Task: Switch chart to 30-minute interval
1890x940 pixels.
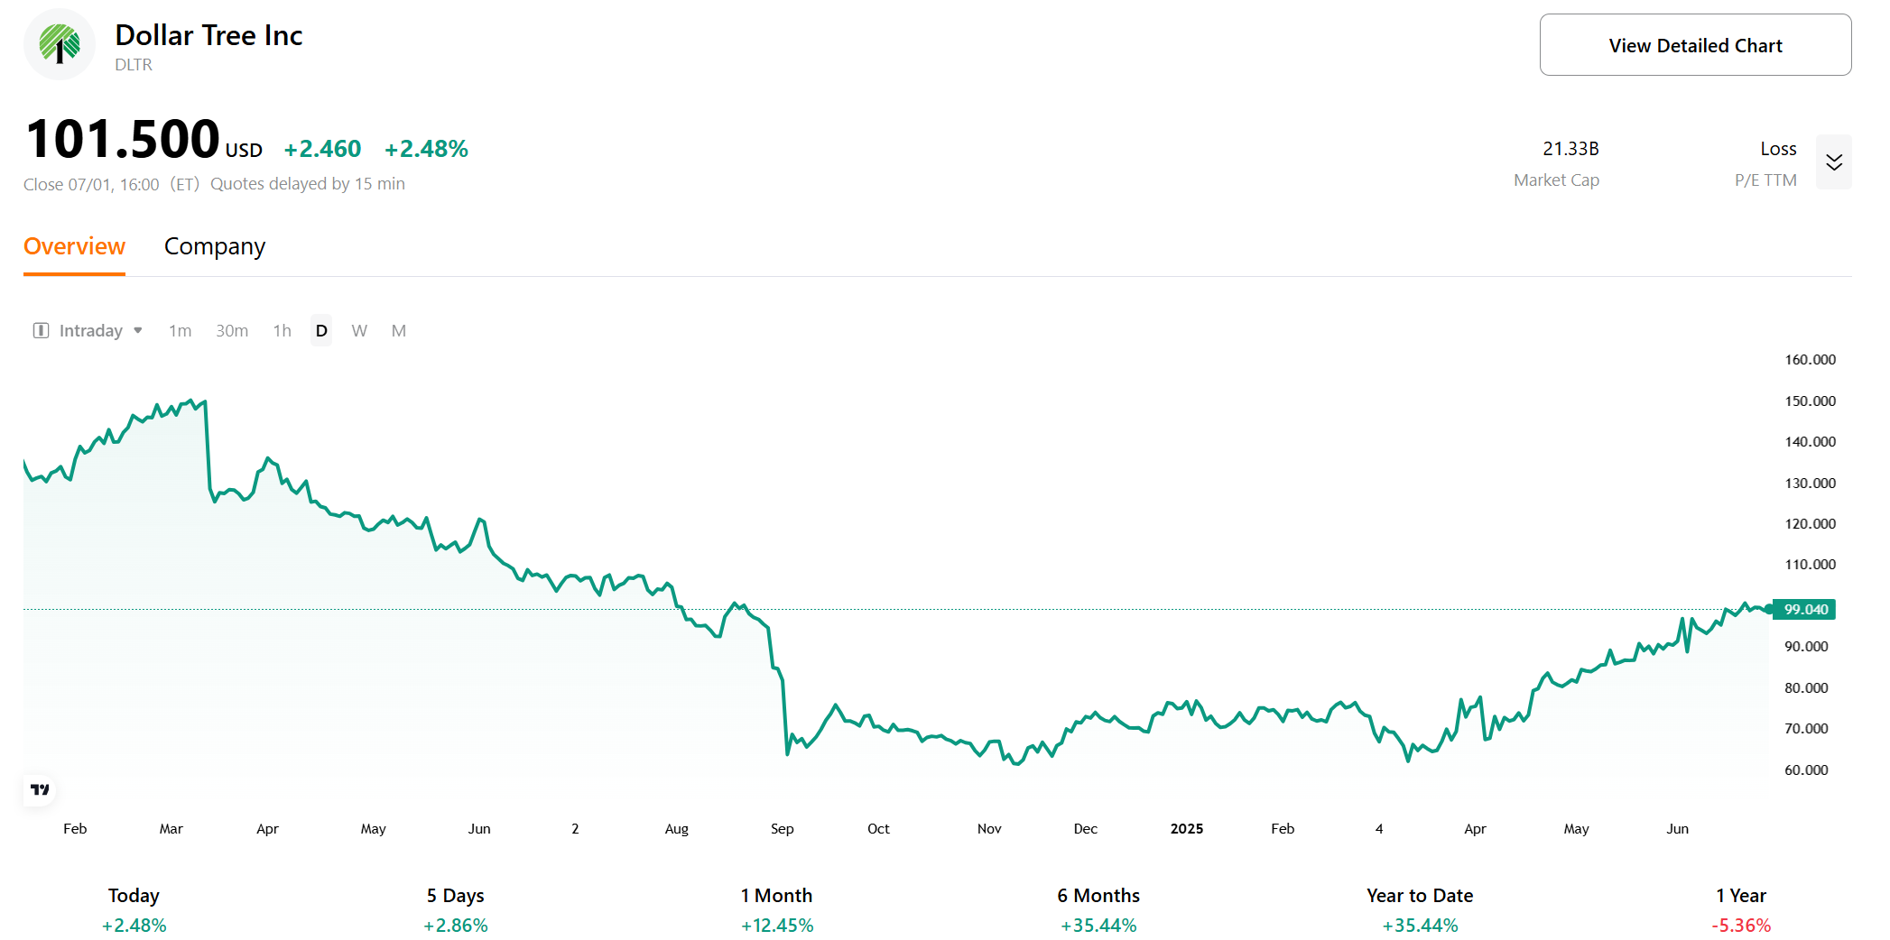Action: [x=232, y=330]
